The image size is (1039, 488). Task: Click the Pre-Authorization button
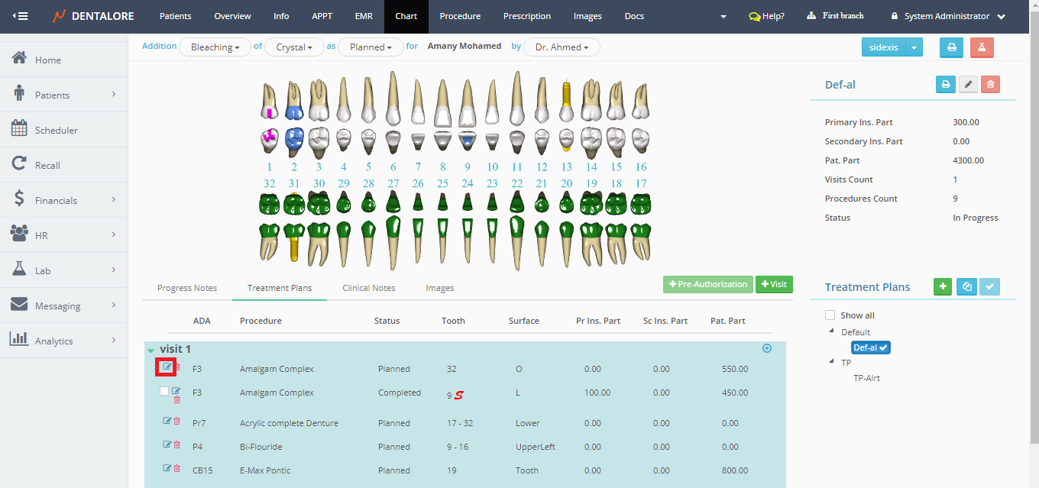(707, 284)
